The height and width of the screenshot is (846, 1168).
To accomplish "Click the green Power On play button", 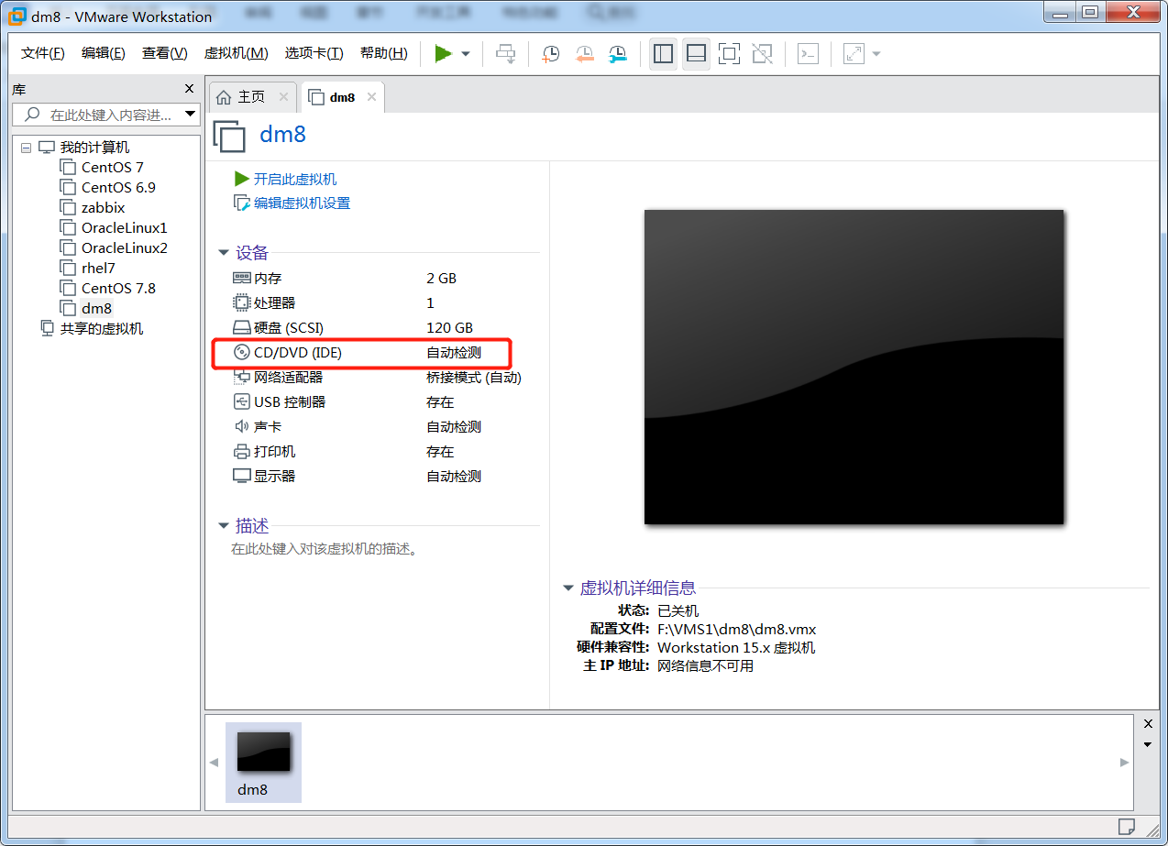I will click(443, 54).
